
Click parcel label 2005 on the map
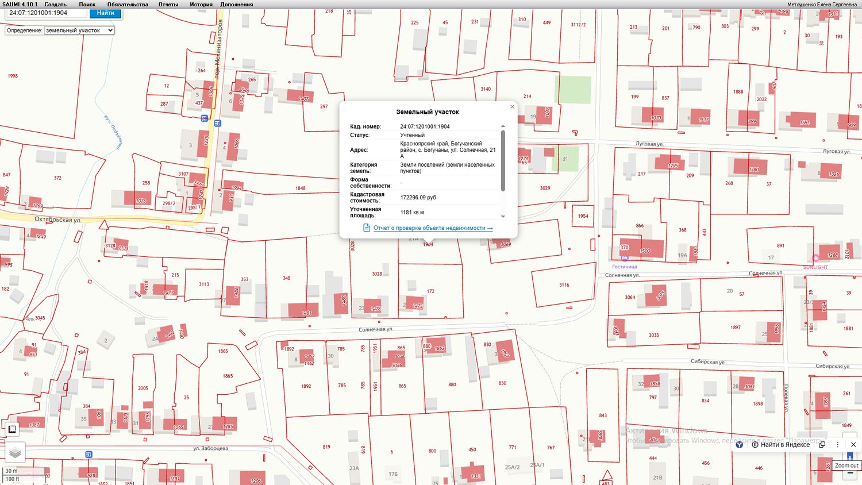click(x=143, y=388)
